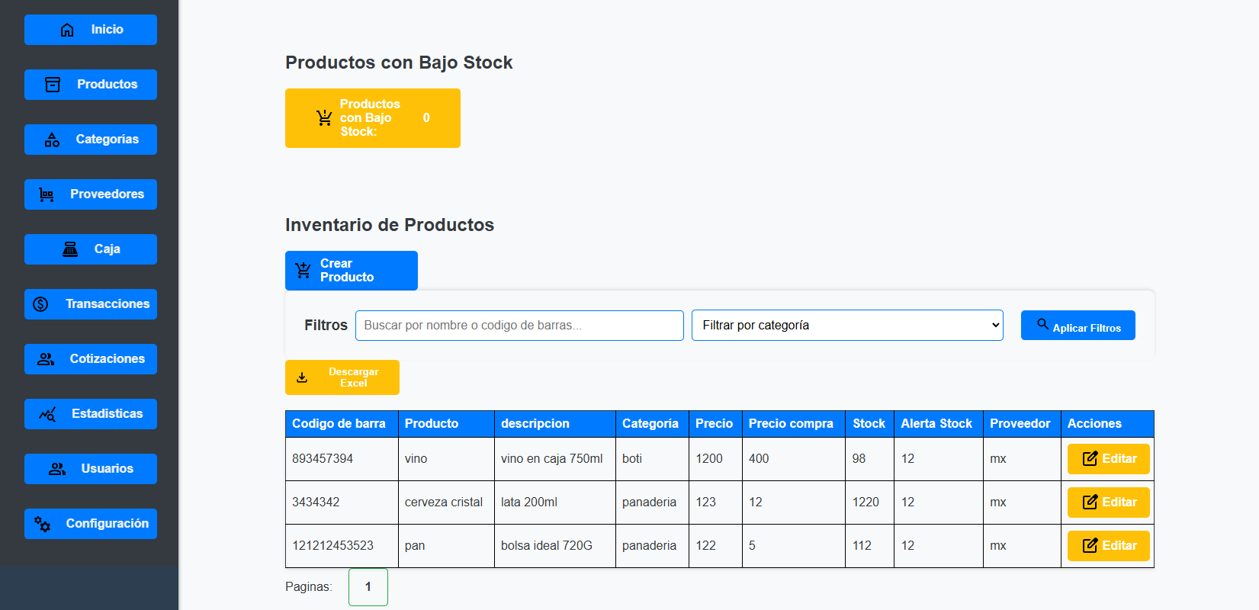Select page 1 in pagination
The width and height of the screenshot is (1259, 610).
click(x=368, y=587)
